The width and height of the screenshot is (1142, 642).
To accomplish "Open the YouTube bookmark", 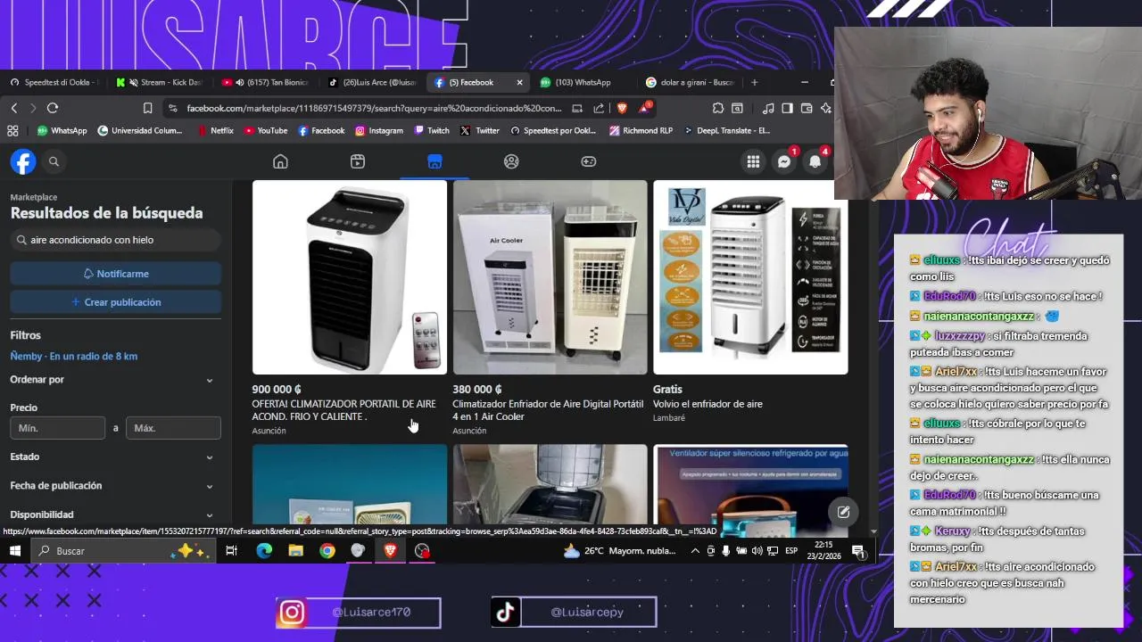I will pos(265,130).
